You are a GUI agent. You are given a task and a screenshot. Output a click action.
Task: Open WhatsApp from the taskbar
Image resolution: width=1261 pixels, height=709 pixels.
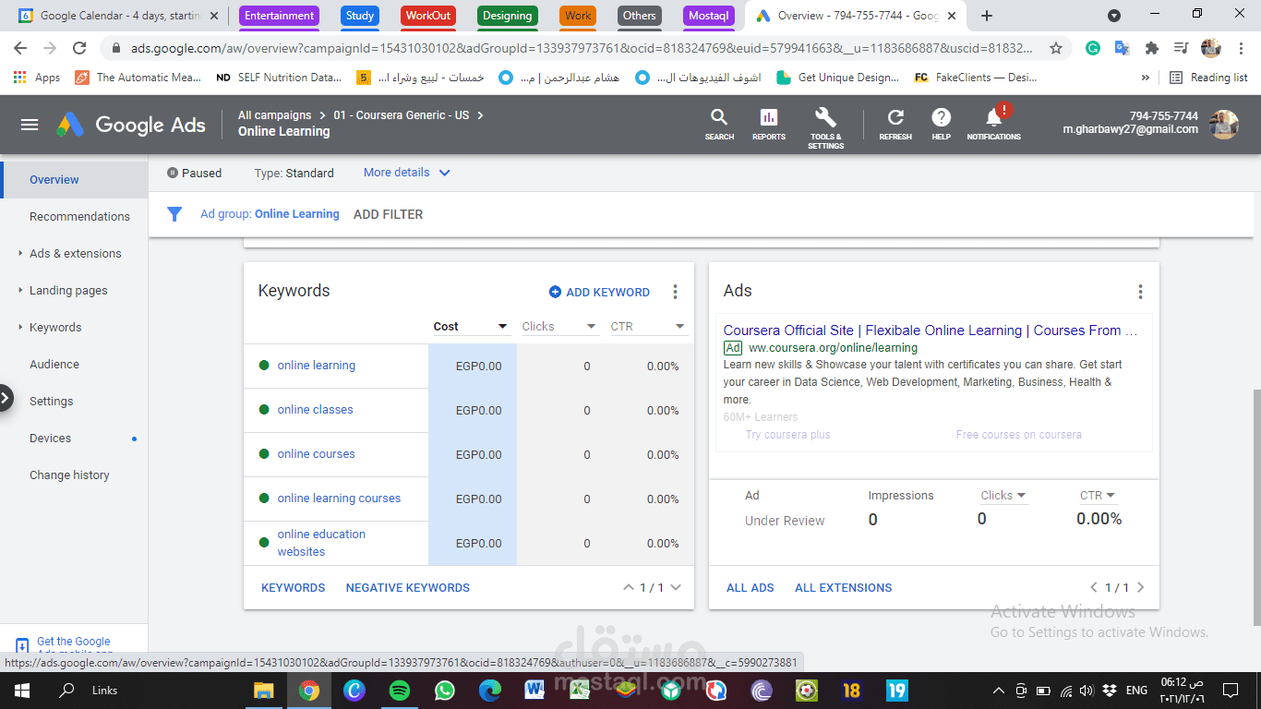tap(444, 690)
